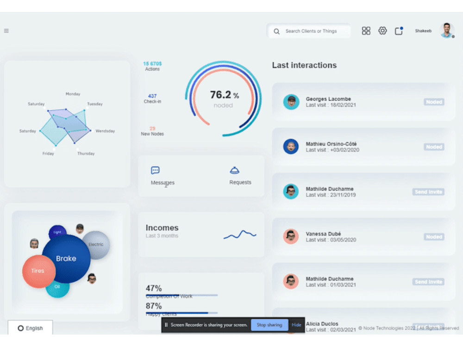This screenshot has height=347, width=463.
Task: Click the Wendsday label on radar chart
Action: click(105, 131)
